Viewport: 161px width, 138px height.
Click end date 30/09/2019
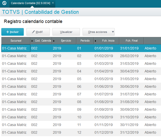point(129,109)
